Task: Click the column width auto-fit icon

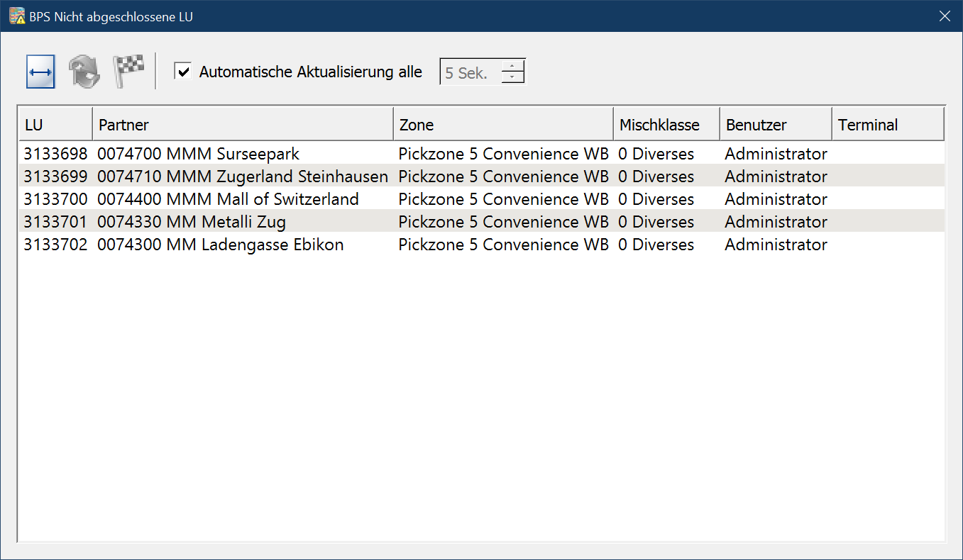Action: 40,72
